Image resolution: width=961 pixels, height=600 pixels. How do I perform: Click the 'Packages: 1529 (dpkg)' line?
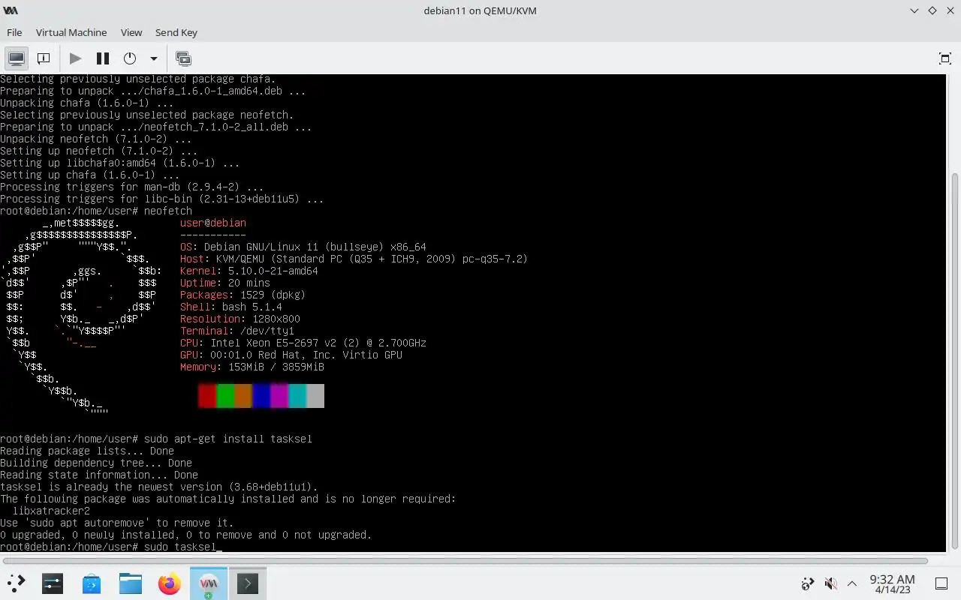(243, 295)
